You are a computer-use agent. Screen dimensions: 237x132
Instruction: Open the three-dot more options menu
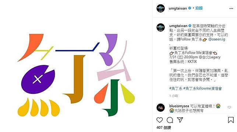231,8
